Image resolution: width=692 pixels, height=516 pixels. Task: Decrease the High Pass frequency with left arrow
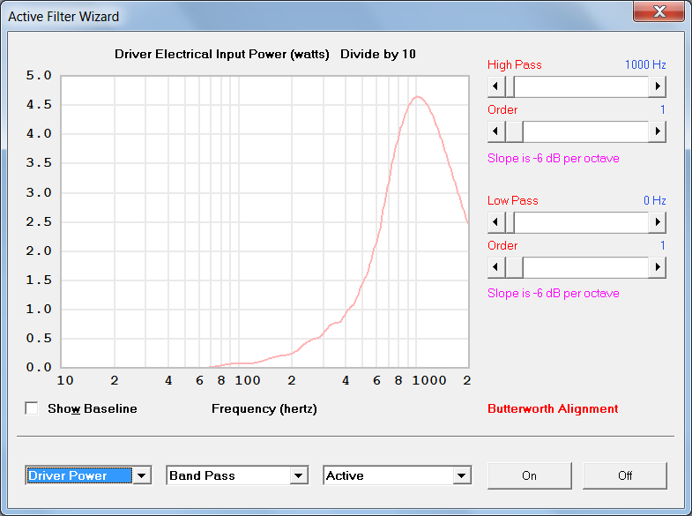tap(496, 86)
